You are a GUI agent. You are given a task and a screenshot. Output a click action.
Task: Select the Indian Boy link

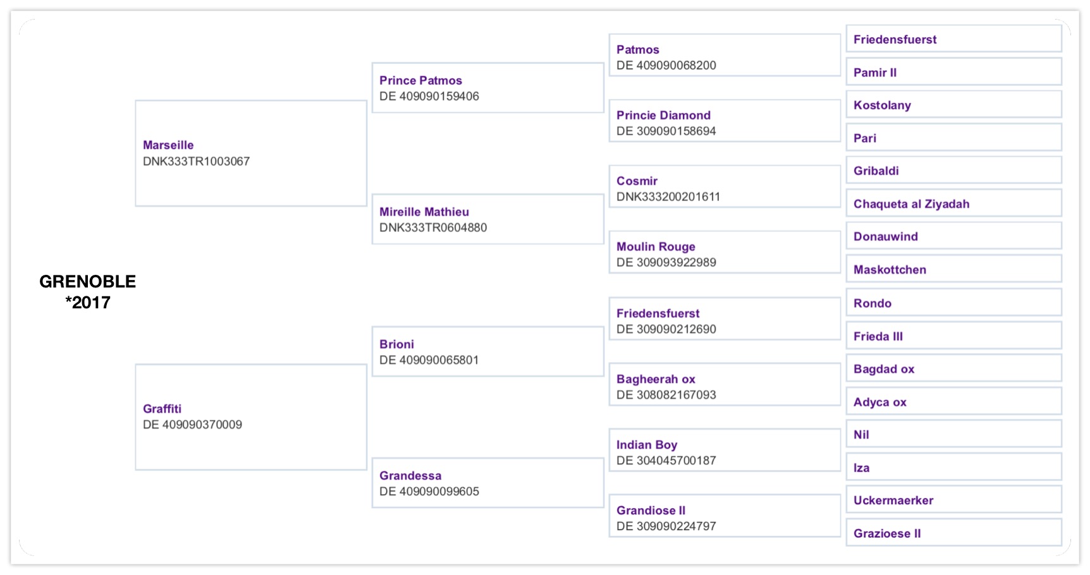tap(647, 445)
